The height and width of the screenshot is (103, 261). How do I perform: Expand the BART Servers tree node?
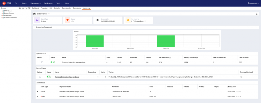point(1,11)
